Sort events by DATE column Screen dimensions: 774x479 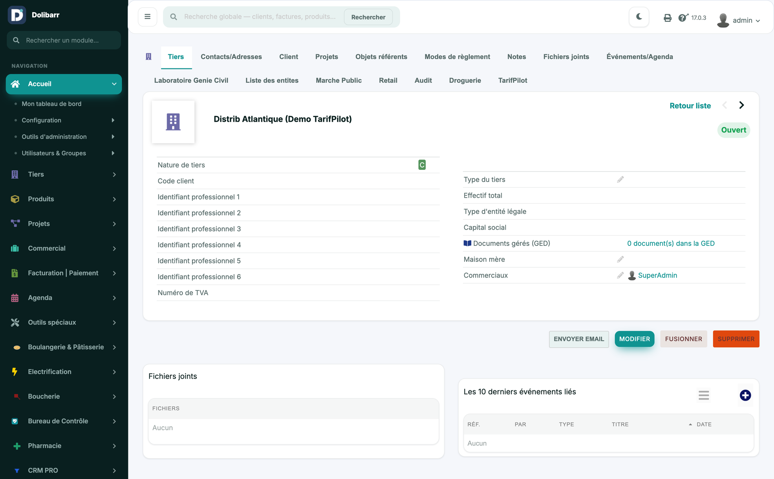(x=704, y=424)
